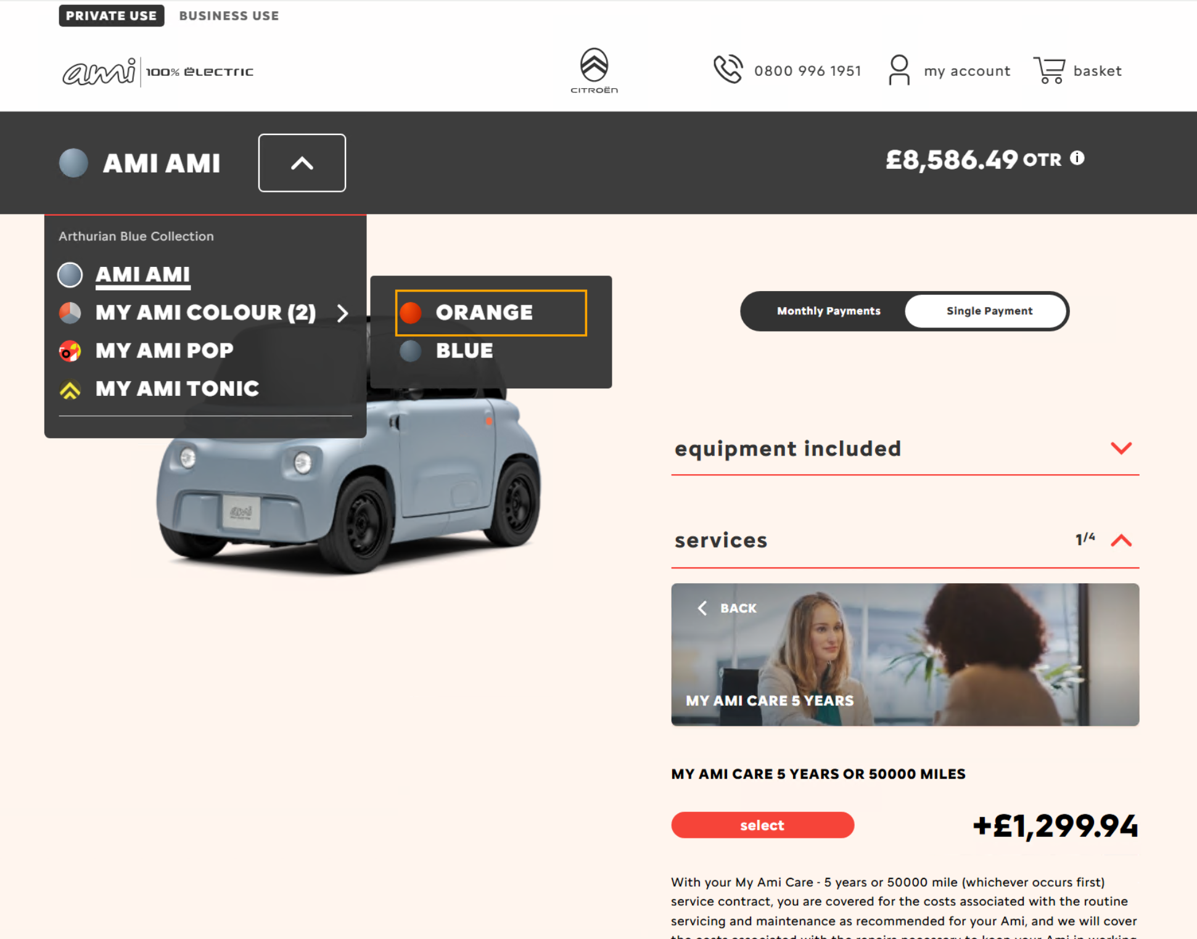The image size is (1197, 939).
Task: Click the phone icon beside 0800 number
Action: [728, 70]
